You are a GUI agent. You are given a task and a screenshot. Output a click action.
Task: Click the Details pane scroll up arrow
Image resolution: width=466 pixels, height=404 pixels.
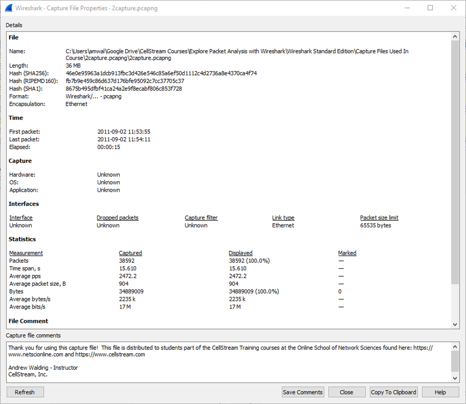pos(455,37)
